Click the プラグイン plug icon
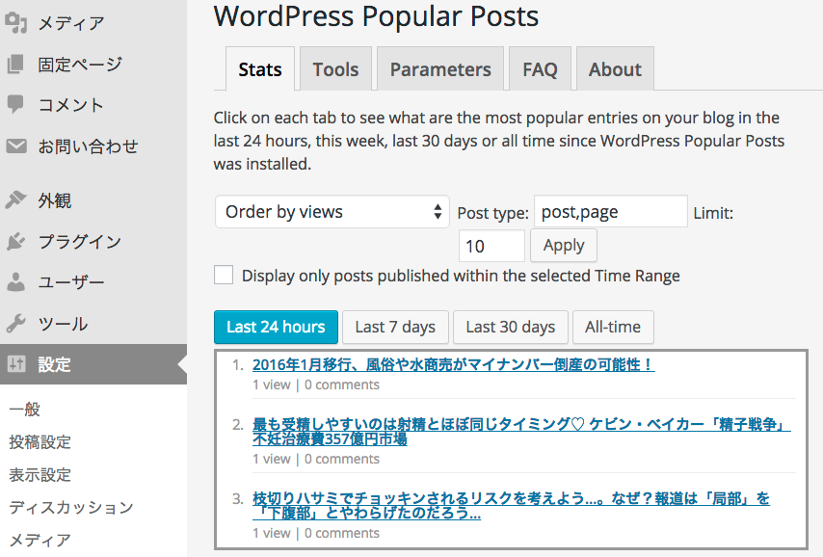Image resolution: width=823 pixels, height=557 pixels. pyautogui.click(x=15, y=242)
